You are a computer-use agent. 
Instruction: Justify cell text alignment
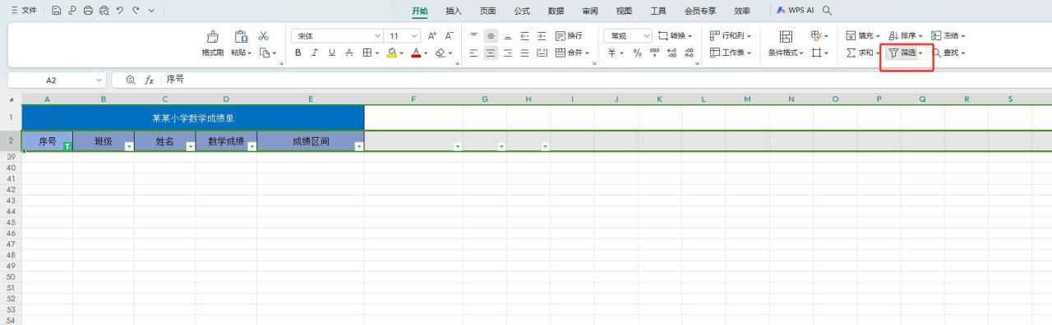(524, 53)
